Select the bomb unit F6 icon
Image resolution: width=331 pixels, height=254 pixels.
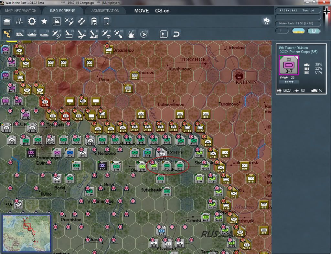[69, 34]
